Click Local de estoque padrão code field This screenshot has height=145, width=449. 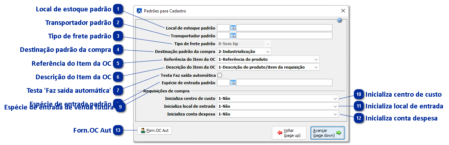pos(223,28)
